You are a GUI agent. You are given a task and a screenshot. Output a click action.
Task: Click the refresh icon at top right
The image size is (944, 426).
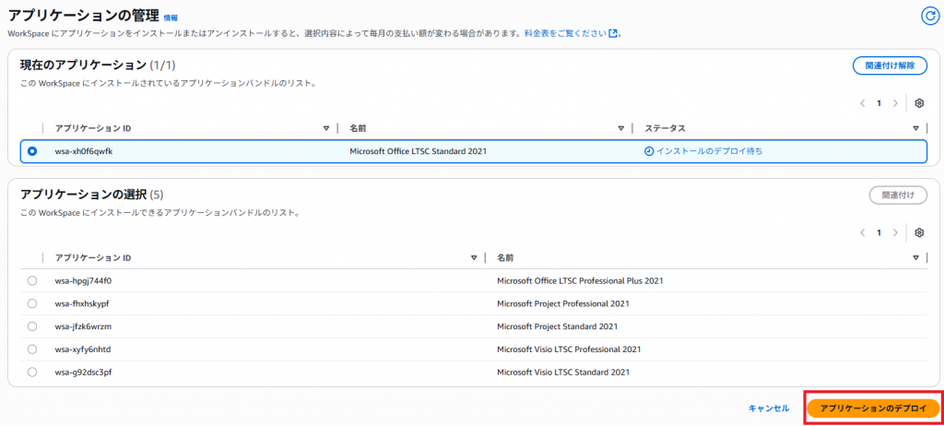tap(929, 15)
